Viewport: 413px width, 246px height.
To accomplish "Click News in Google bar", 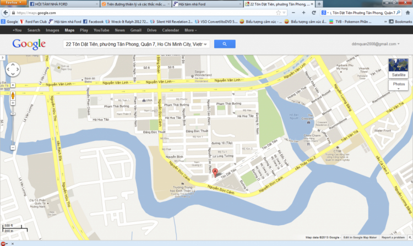I will (120, 30).
